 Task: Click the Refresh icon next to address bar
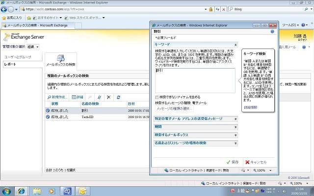tap(217, 9)
